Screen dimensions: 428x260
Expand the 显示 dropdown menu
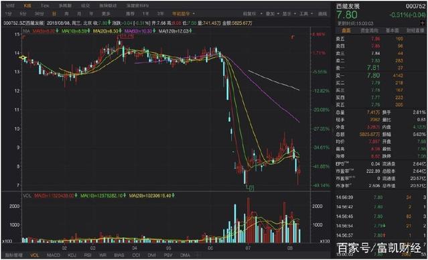point(289,13)
